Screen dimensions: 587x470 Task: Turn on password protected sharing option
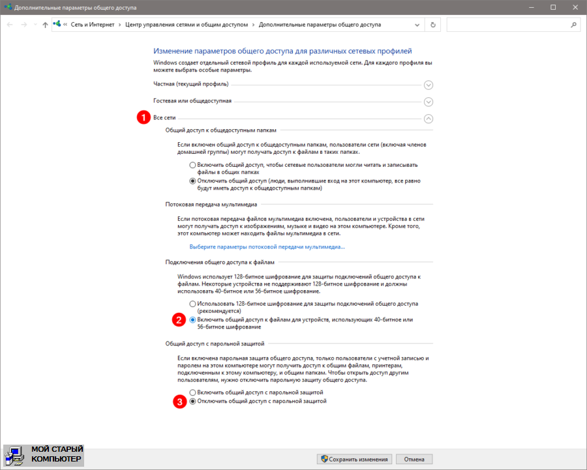pos(192,392)
